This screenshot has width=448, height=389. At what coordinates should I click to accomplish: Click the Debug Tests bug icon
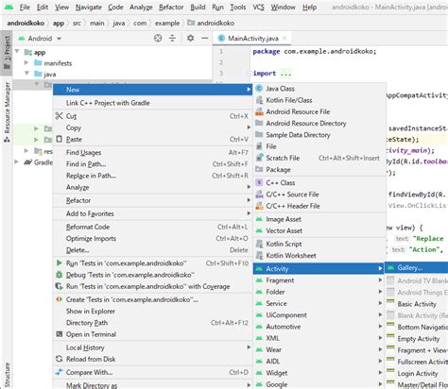point(59,275)
